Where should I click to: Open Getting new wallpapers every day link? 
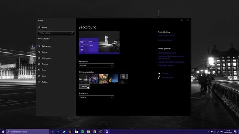point(171,57)
